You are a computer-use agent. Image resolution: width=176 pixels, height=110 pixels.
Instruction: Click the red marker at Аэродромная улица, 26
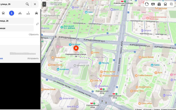[76, 48]
